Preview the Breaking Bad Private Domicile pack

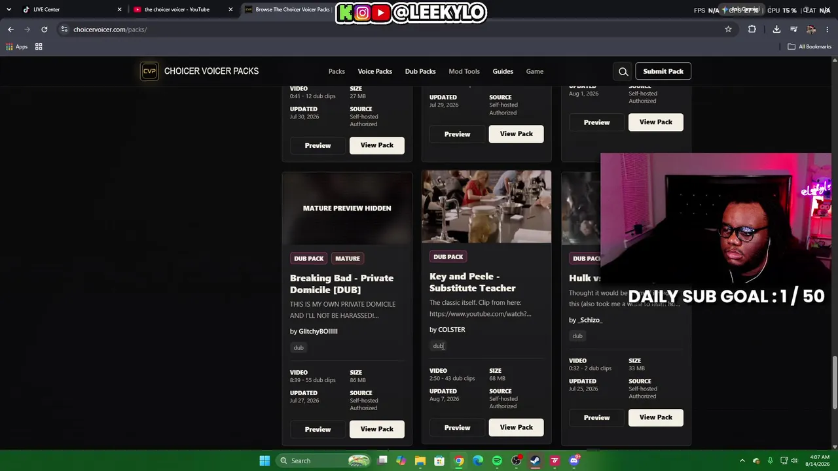[318, 429]
